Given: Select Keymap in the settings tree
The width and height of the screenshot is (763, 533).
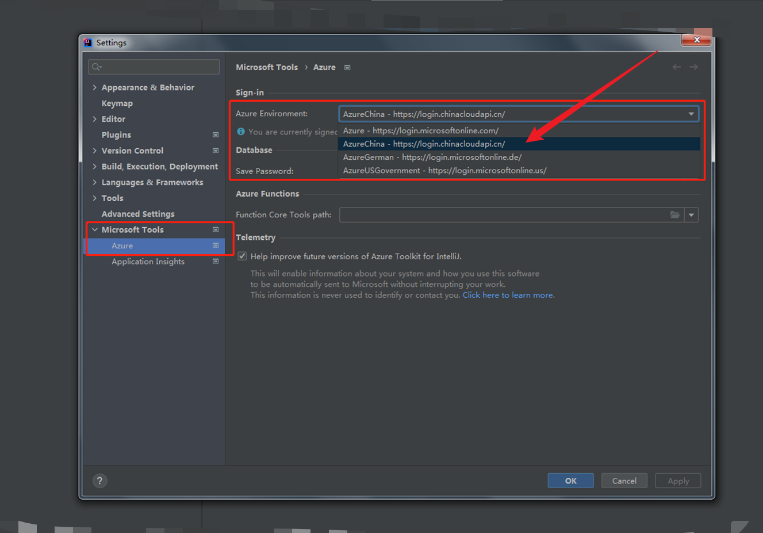Looking at the screenshot, I should [x=117, y=103].
